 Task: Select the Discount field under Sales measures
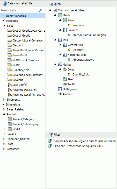(18, 45)
